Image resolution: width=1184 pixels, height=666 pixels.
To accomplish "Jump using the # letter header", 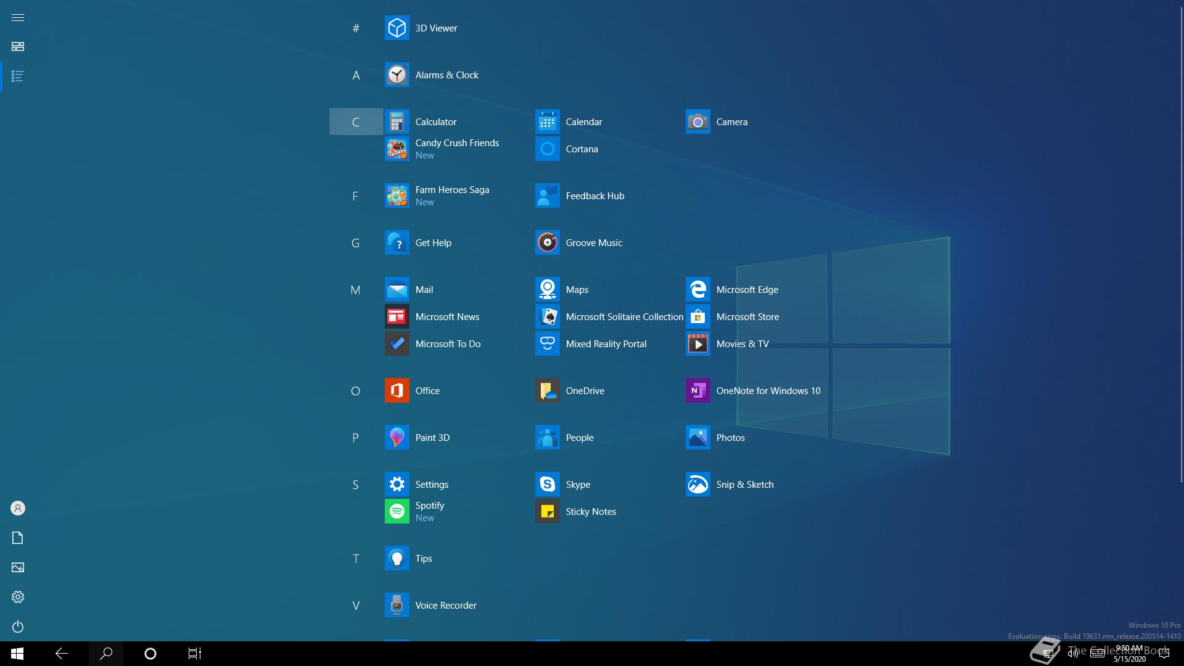I will point(356,28).
